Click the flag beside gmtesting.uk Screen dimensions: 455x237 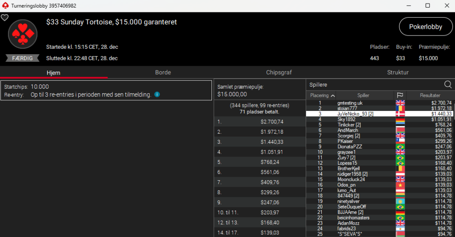click(399, 103)
